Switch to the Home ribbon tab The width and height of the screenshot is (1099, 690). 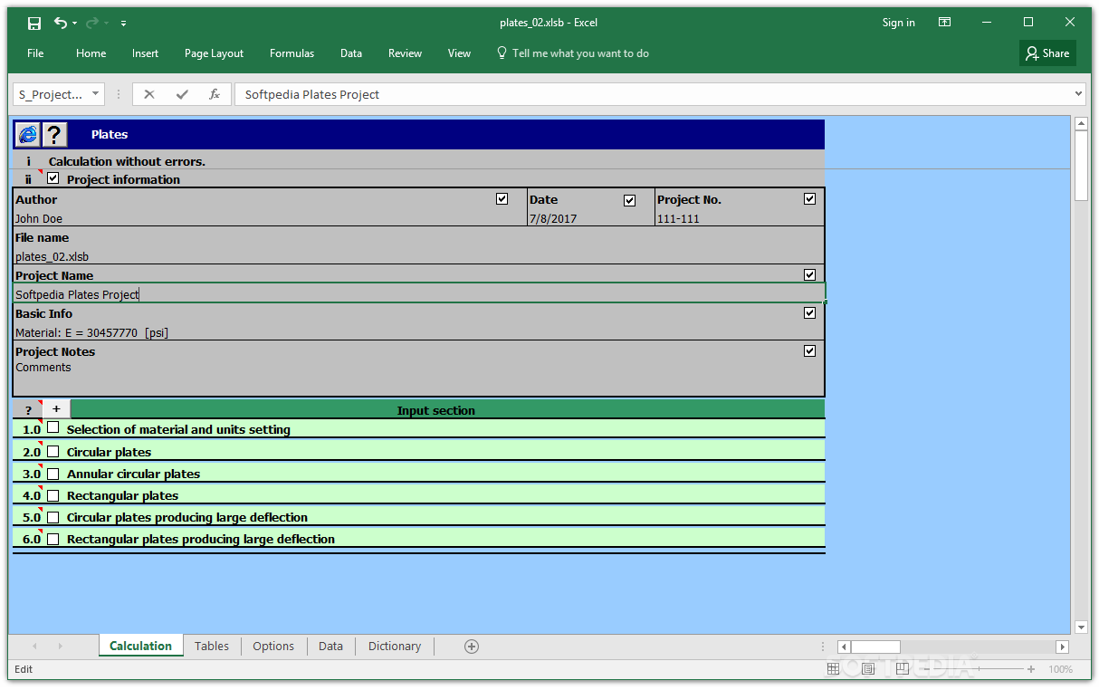pyautogui.click(x=91, y=53)
